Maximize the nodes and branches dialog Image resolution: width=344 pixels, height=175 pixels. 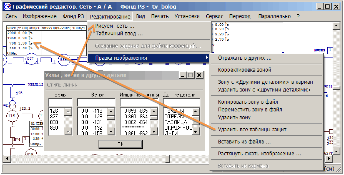191,75
